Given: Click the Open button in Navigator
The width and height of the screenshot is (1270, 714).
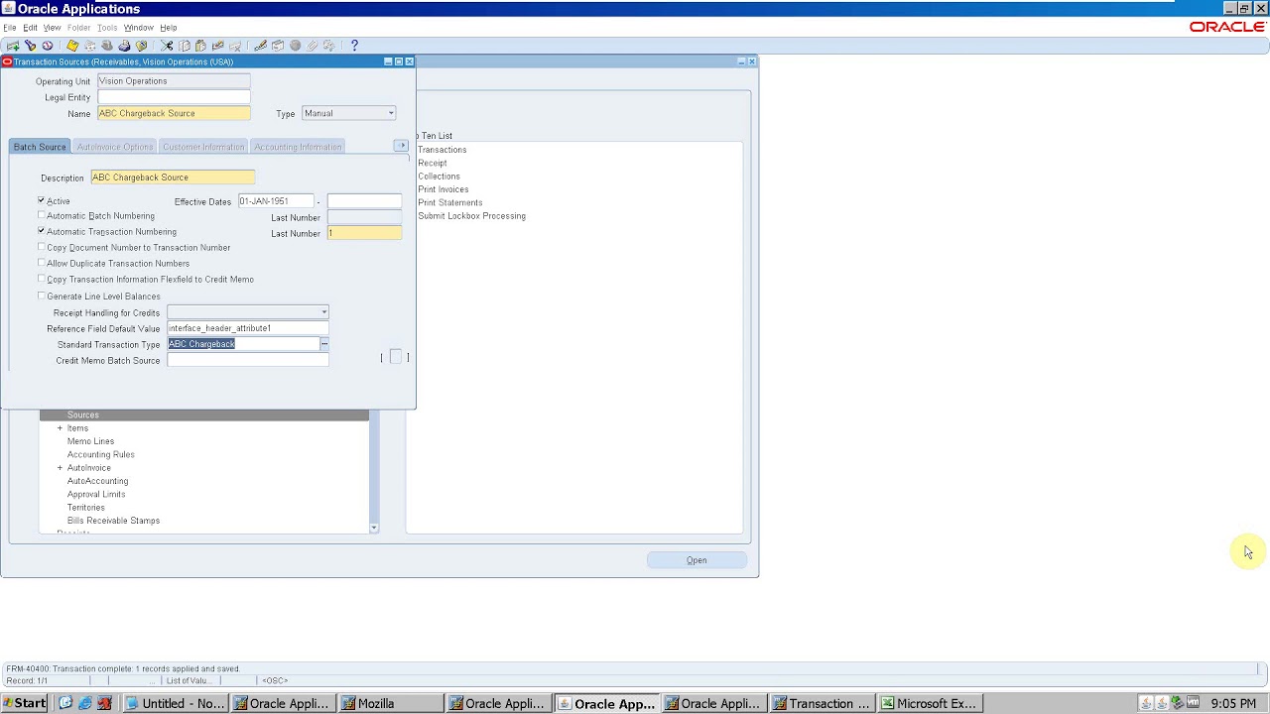Looking at the screenshot, I should [697, 560].
